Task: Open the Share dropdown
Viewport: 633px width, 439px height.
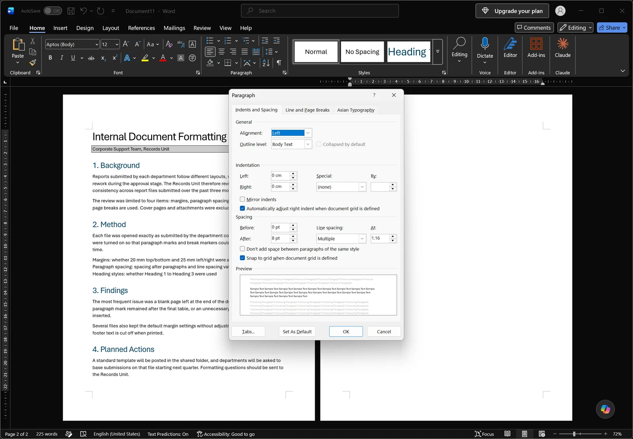Action: (x=624, y=27)
